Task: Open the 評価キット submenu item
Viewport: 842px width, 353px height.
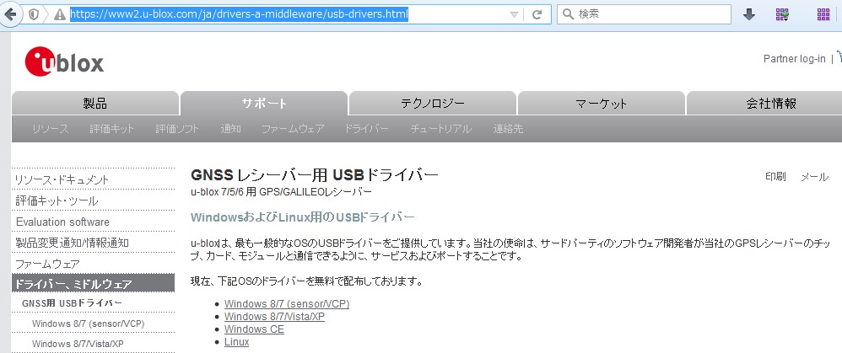Action: pos(112,129)
